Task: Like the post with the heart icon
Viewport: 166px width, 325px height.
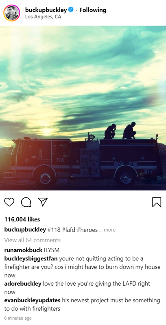Action: [x=9, y=202]
